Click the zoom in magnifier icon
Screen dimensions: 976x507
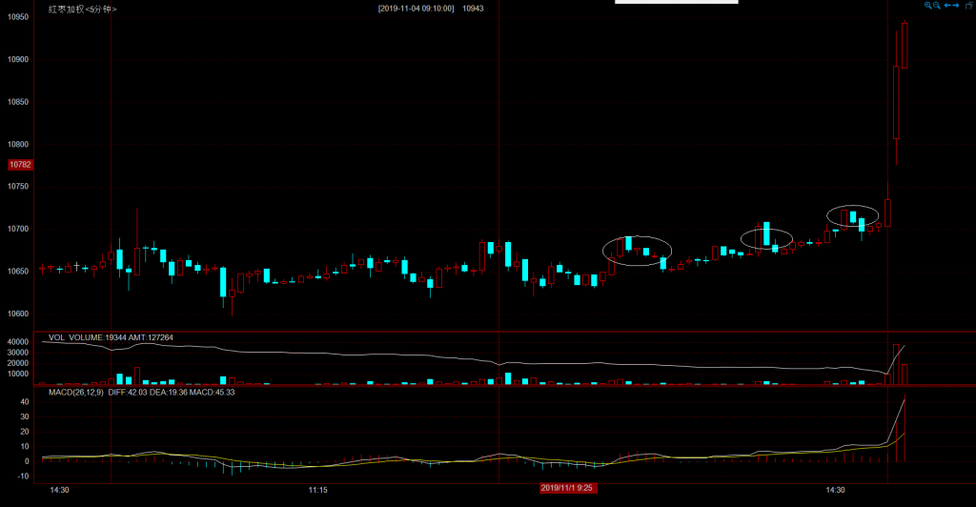[x=928, y=6]
